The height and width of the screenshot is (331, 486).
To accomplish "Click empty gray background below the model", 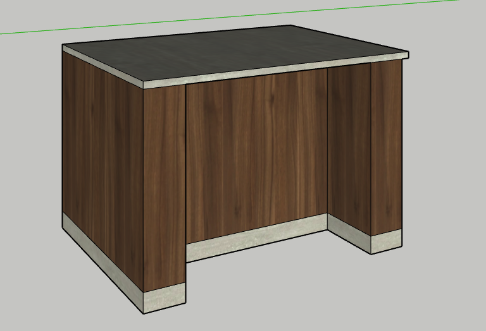I will 316,297.
